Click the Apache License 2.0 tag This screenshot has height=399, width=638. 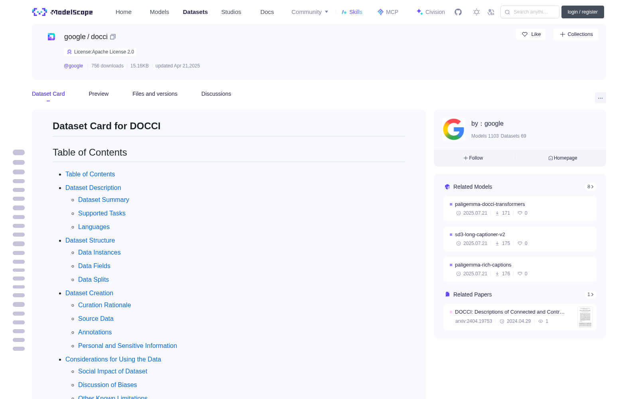pos(100,52)
